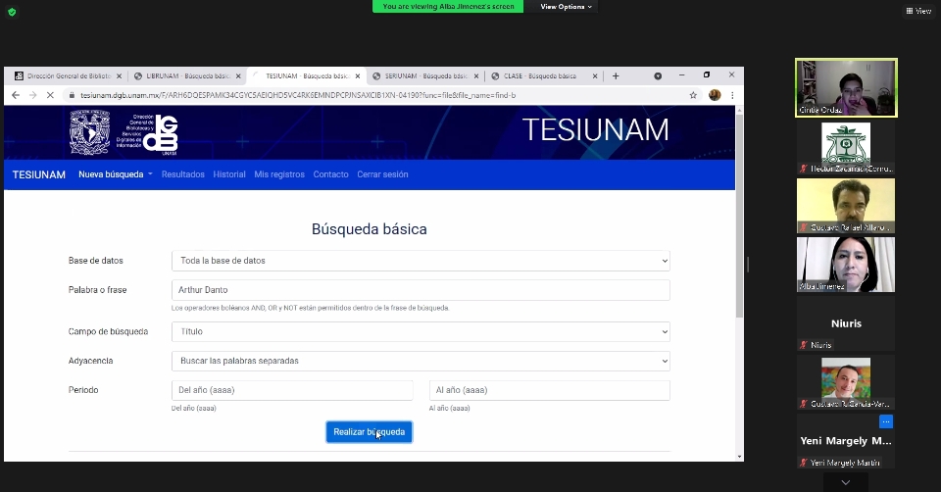
Task: Click the browser address bar URL
Action: [x=298, y=95]
